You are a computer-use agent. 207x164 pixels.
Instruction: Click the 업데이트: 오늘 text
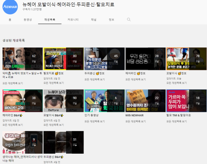pyautogui.click(x=174, y=79)
